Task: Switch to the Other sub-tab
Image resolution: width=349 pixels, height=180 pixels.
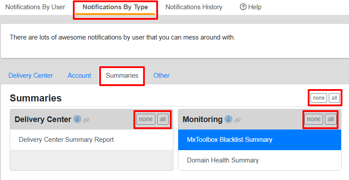Action: pyautogui.click(x=162, y=76)
